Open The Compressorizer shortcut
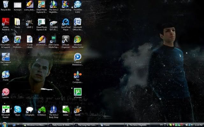204x127 pixels. click(78, 77)
